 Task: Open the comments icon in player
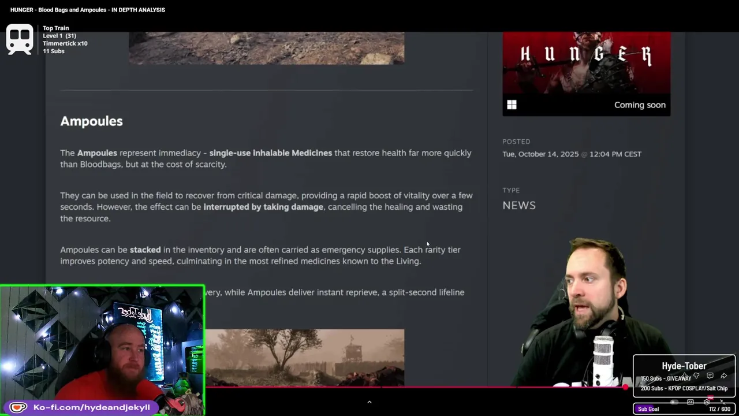pos(710,376)
